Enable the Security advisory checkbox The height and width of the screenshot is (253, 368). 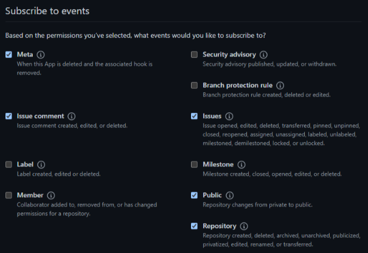coord(194,55)
